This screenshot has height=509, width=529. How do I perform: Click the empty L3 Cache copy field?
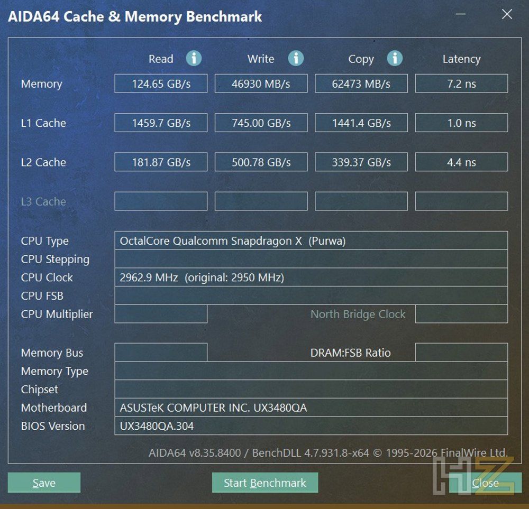[361, 201]
